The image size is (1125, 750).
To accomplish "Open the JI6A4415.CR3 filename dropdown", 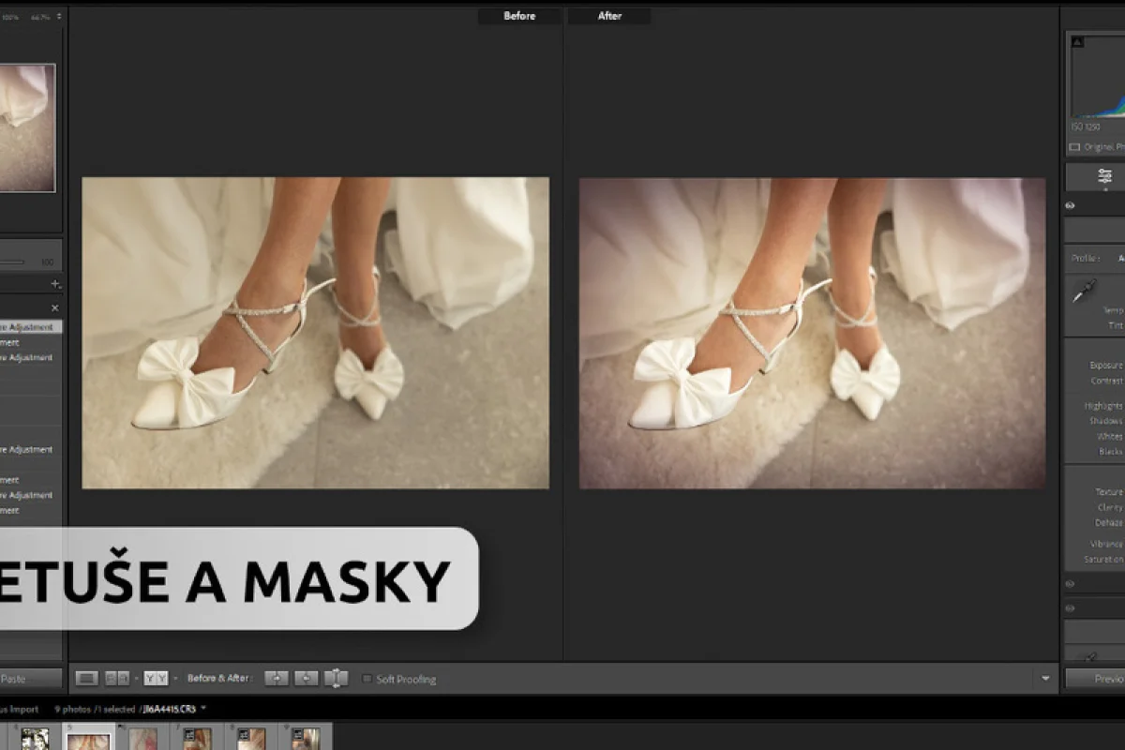I will coord(203,709).
